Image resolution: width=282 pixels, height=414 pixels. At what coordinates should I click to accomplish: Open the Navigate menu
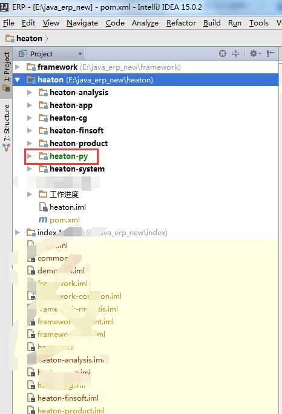tap(82, 23)
